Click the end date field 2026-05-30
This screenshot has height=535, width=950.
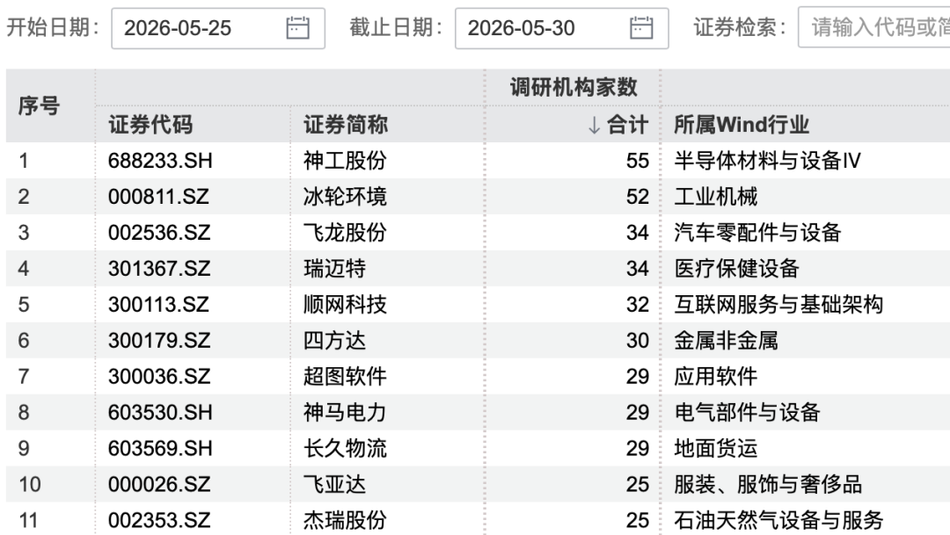[x=561, y=28]
